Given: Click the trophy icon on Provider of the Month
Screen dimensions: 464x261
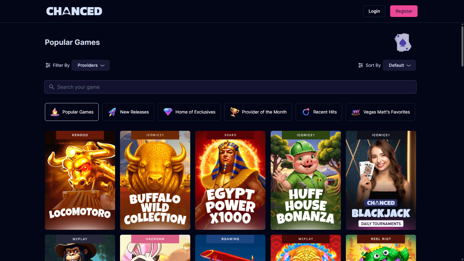Looking at the screenshot, I should [x=234, y=112].
